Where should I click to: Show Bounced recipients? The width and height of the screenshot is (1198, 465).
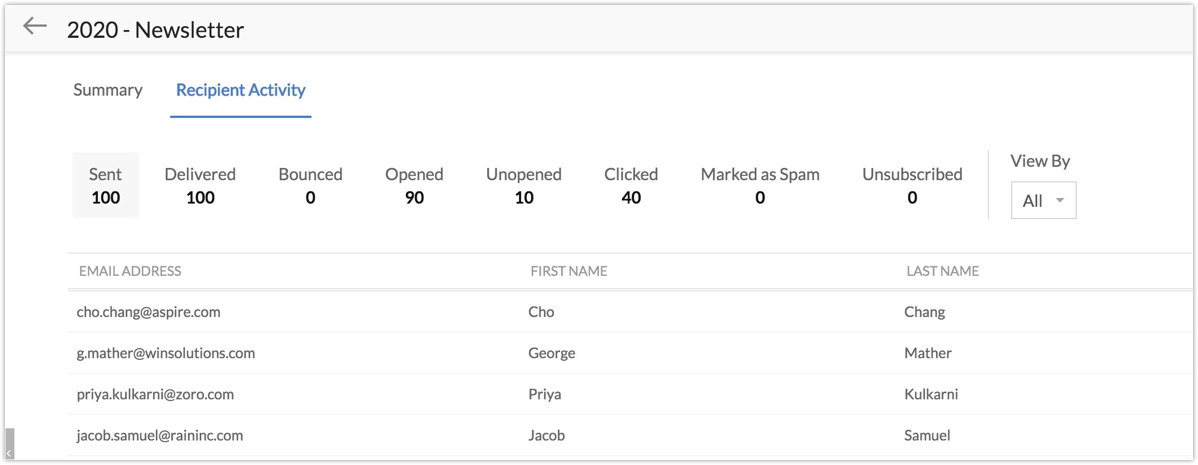point(310,185)
